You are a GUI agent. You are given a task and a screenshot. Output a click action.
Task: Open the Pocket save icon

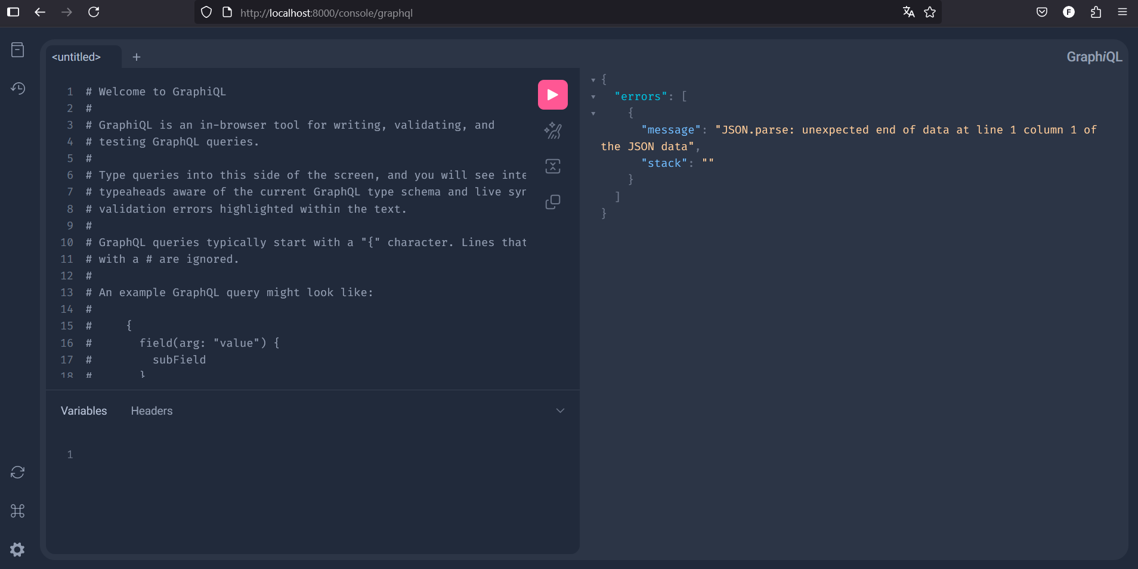point(1042,12)
